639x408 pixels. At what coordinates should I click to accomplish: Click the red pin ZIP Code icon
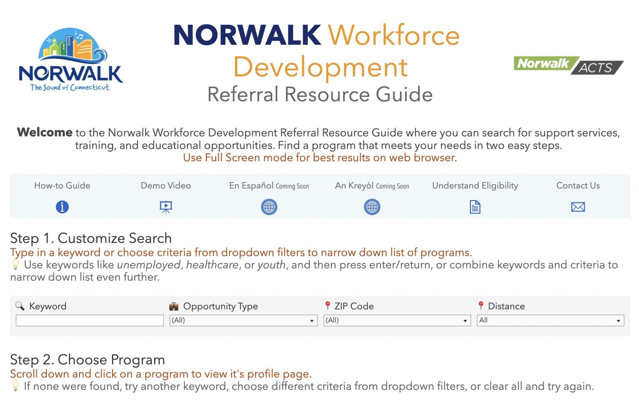point(328,307)
